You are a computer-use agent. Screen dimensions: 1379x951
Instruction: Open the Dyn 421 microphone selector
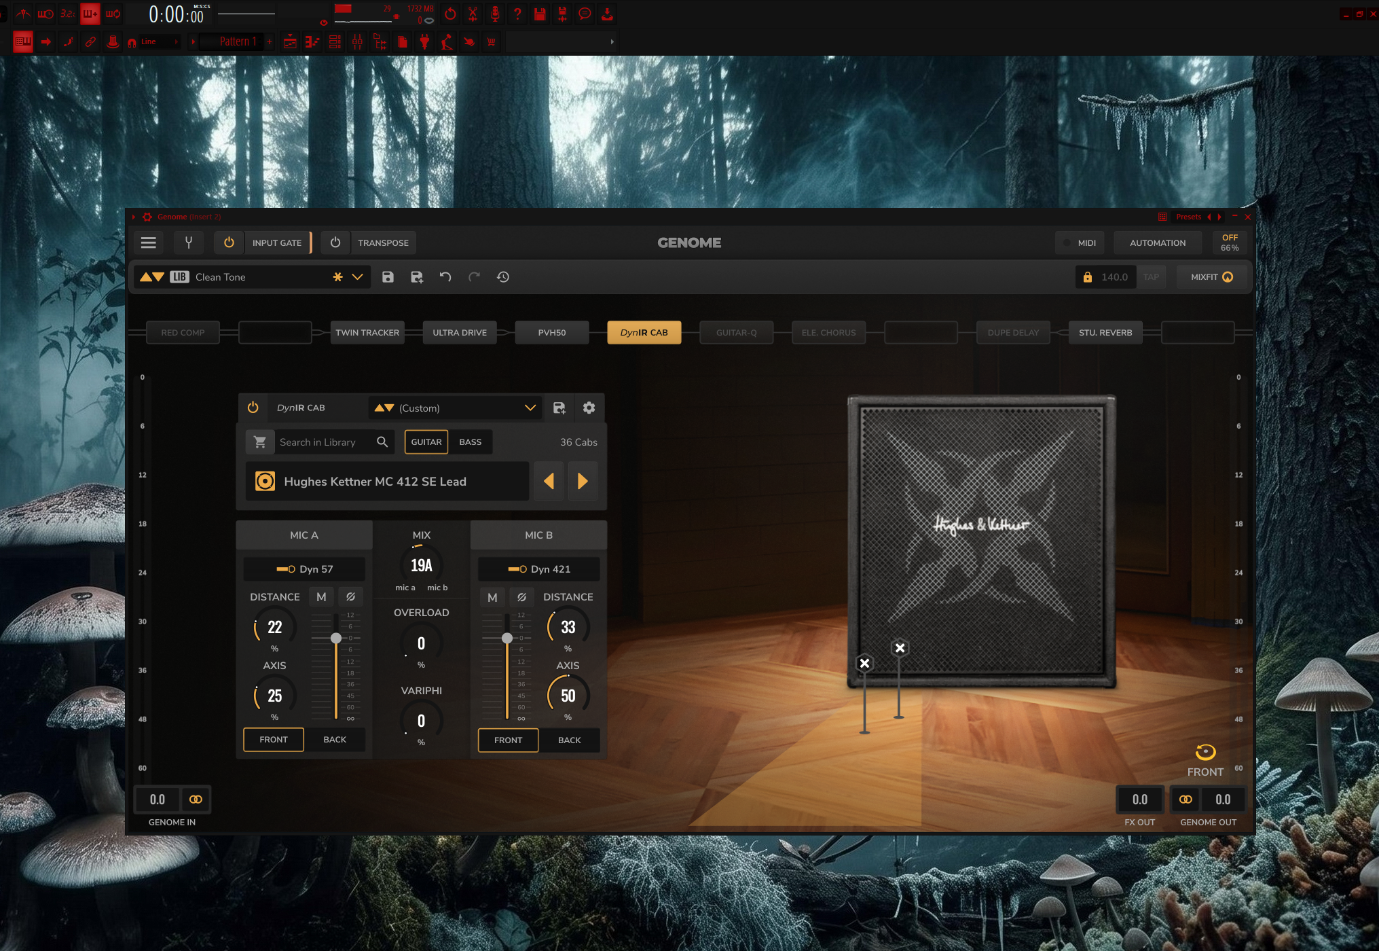(x=539, y=569)
